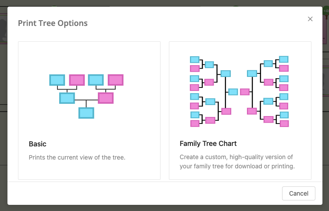Click the blue parent box in Basic diagram's middle row
This screenshot has height=211, width=329.
(67, 98)
